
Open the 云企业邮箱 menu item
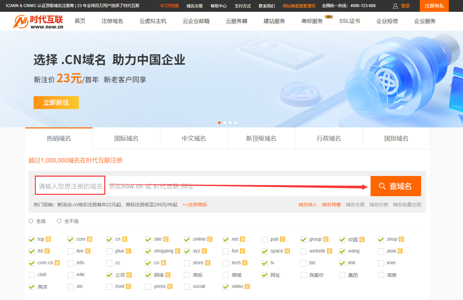[196, 21]
